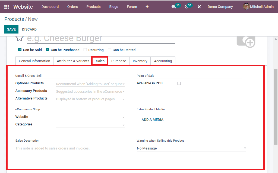278x173 pixels.
Task: Click ADD A MEDIA link
Action: (x=152, y=119)
